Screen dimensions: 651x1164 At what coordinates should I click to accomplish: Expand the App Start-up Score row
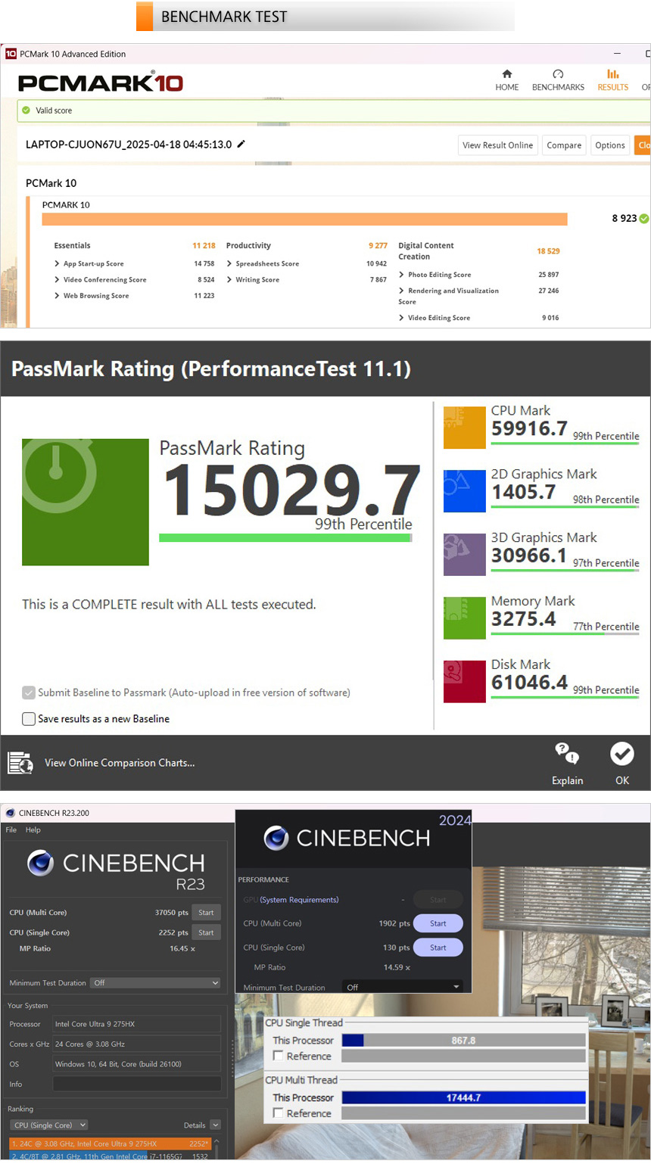click(x=58, y=264)
